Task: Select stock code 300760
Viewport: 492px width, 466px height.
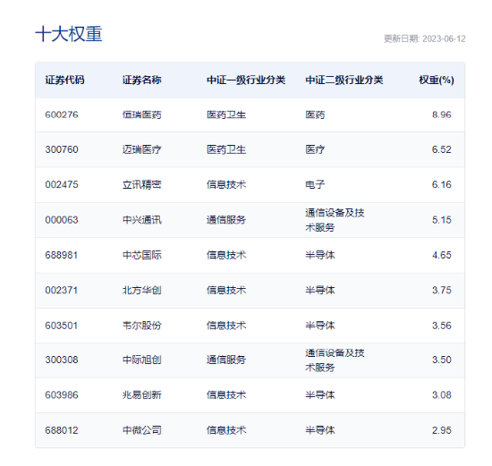Action: point(62,149)
